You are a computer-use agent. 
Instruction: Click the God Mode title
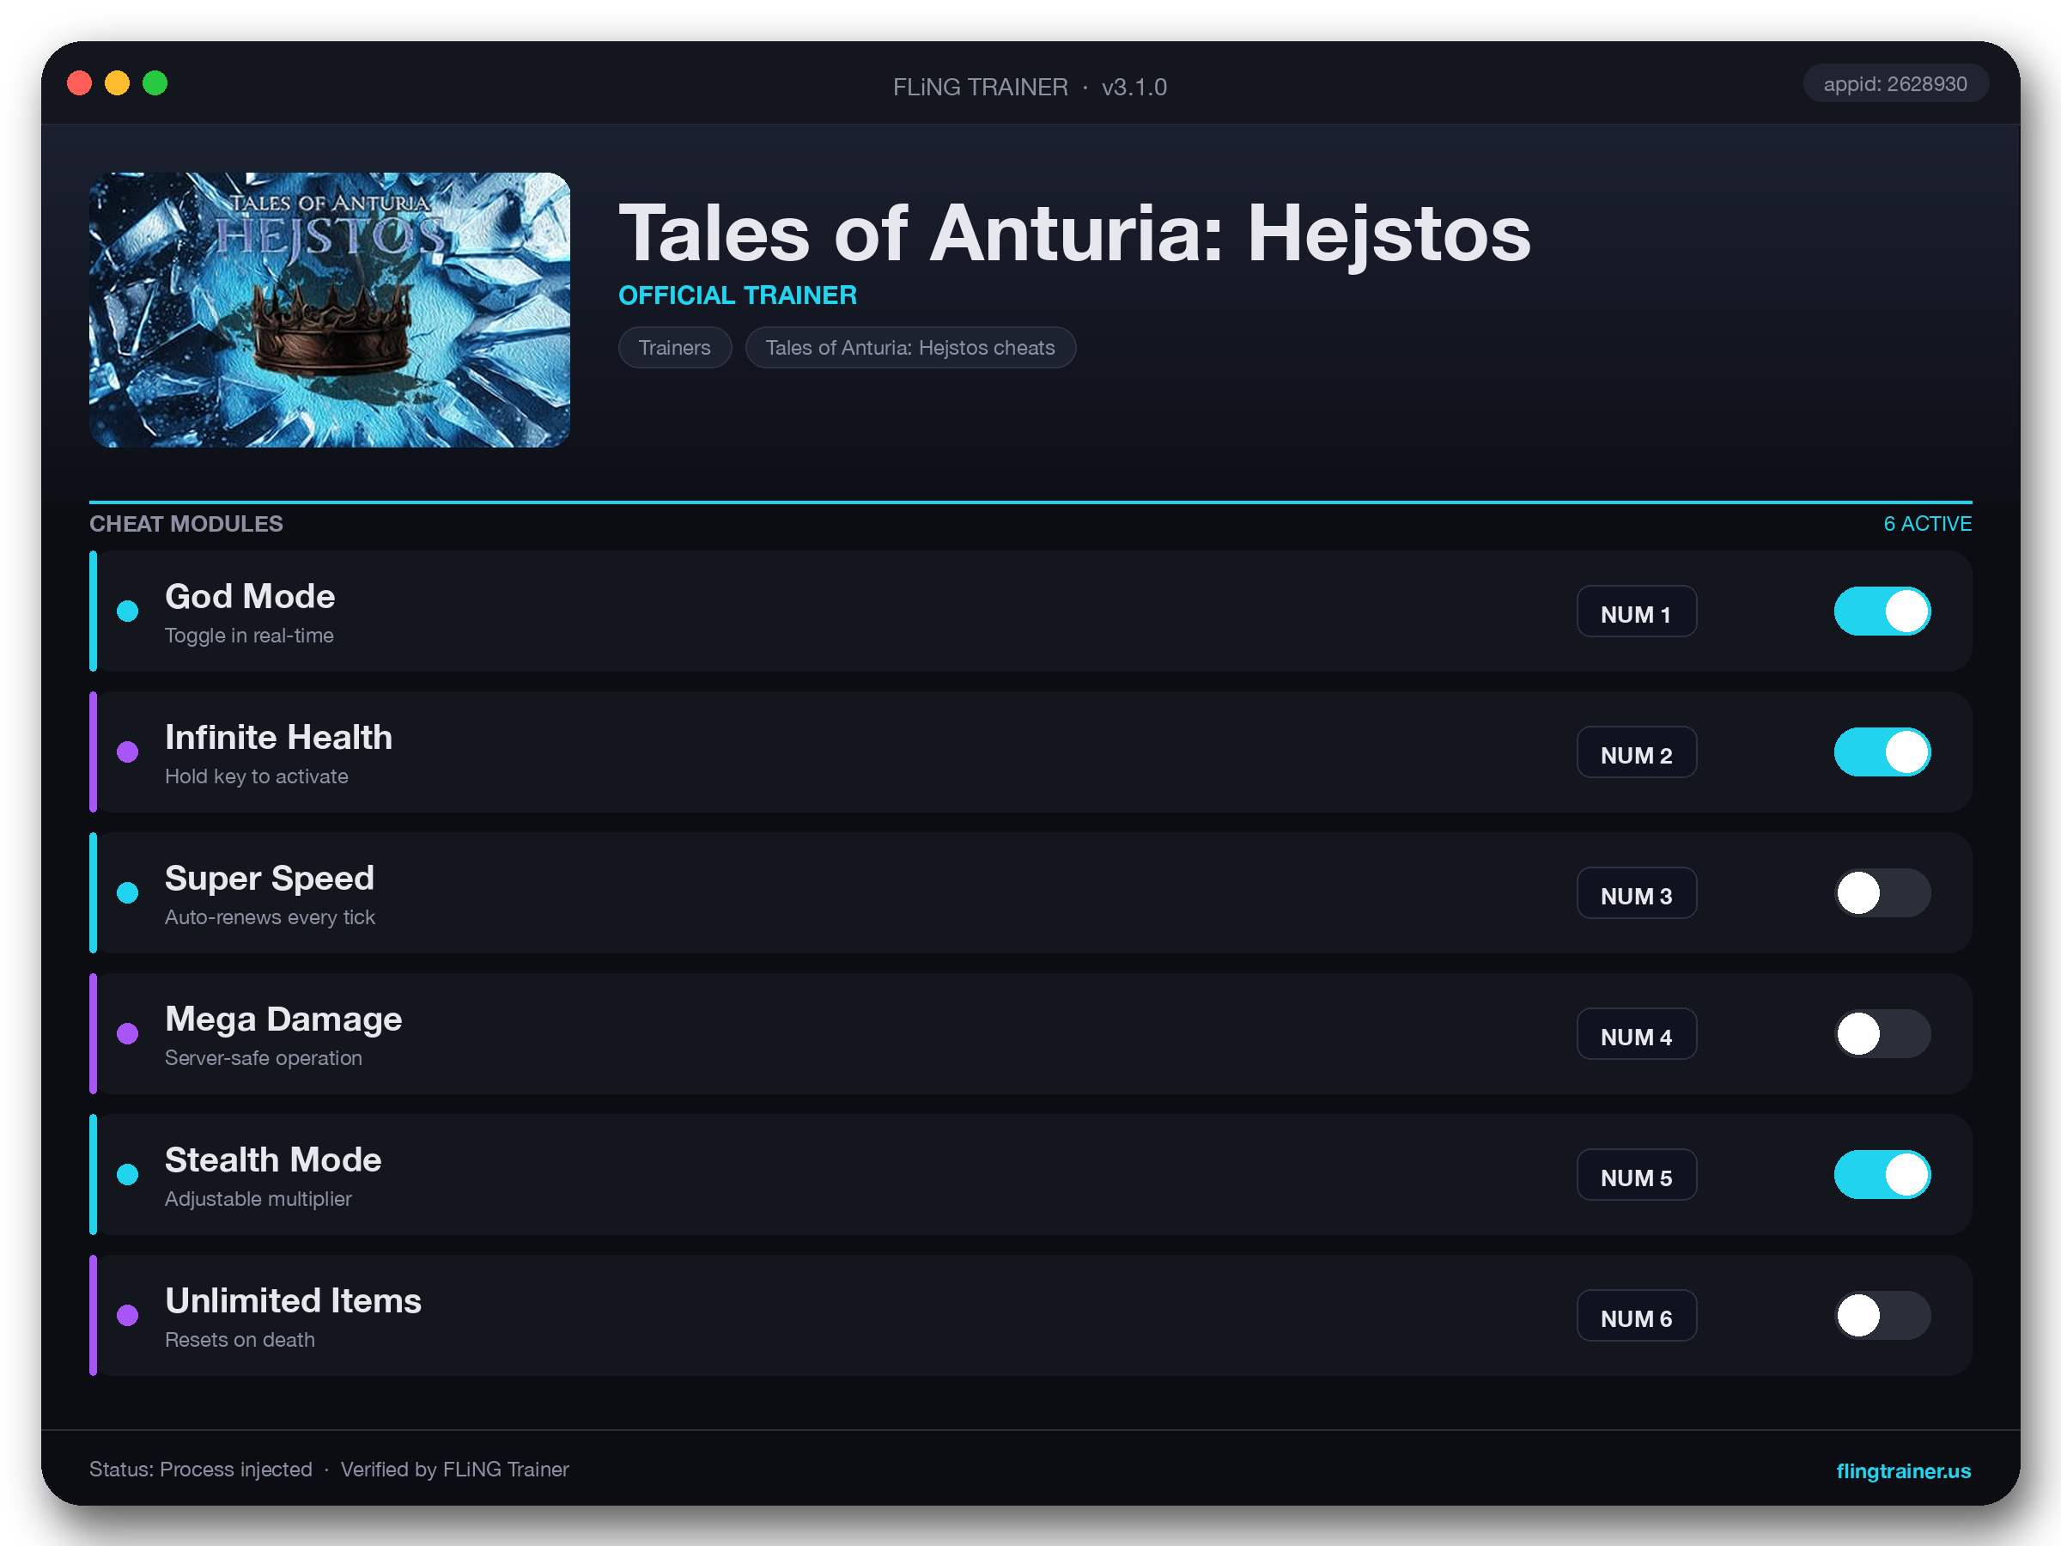click(x=250, y=596)
